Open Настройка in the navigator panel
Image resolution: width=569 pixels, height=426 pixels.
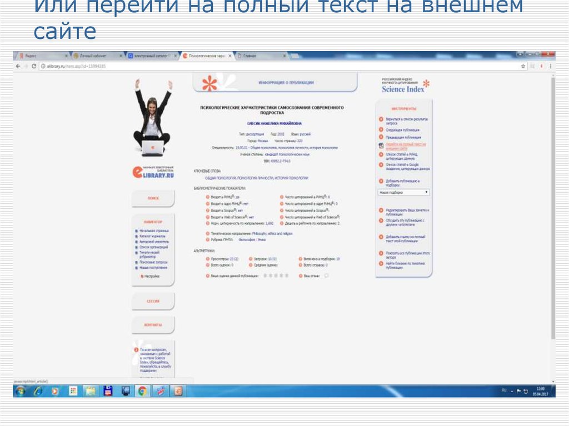click(x=152, y=276)
